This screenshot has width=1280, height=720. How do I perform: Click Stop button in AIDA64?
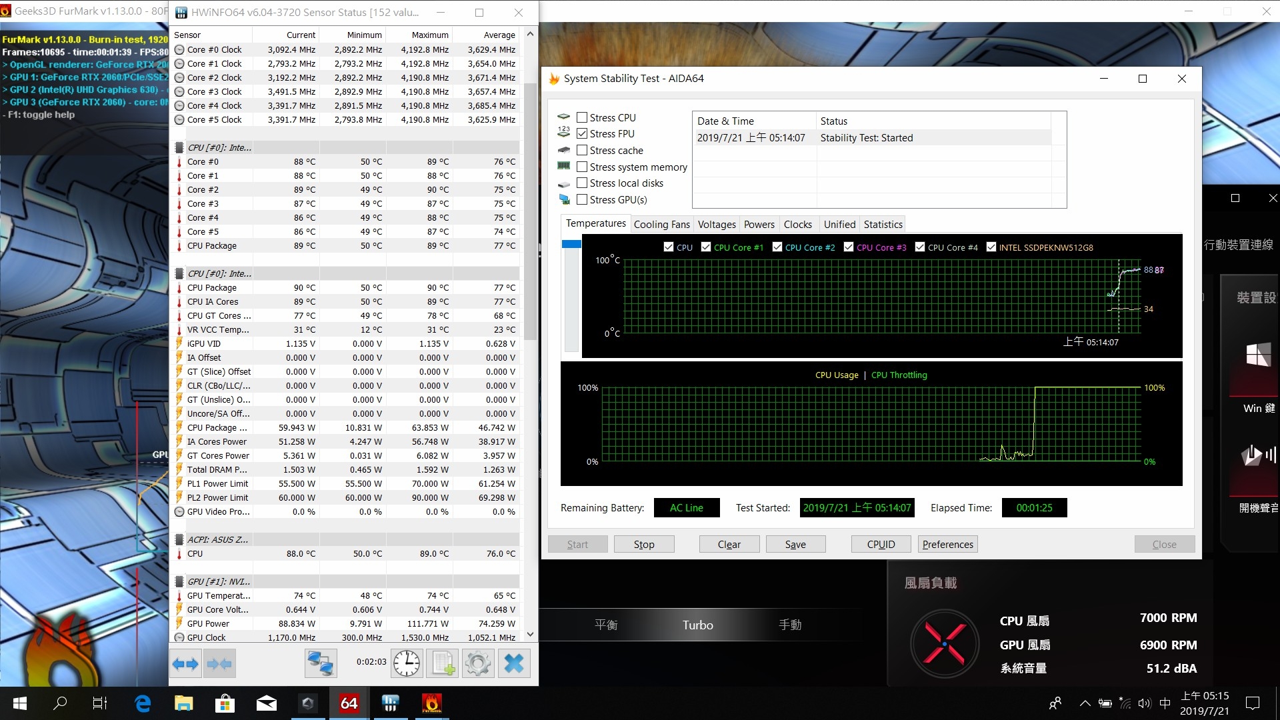(644, 544)
